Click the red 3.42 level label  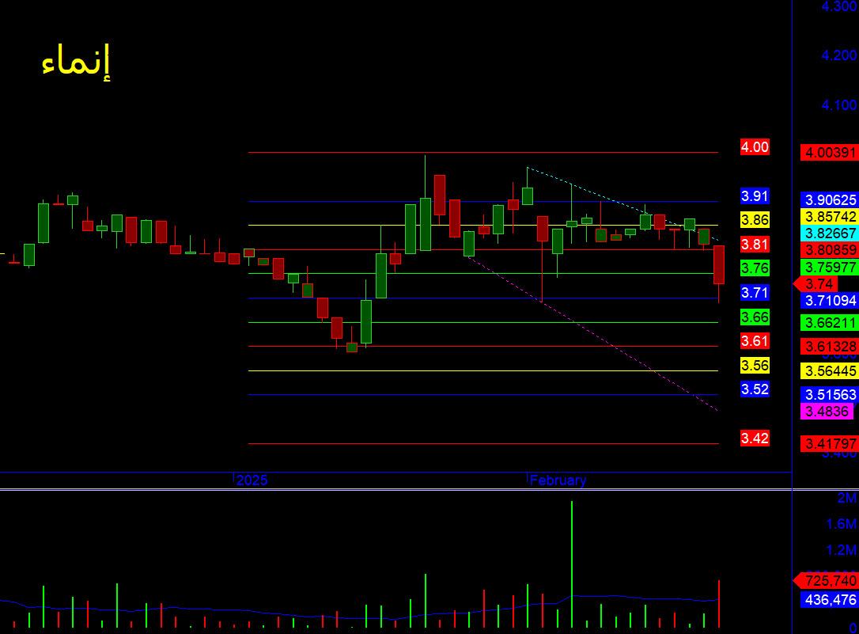755,438
